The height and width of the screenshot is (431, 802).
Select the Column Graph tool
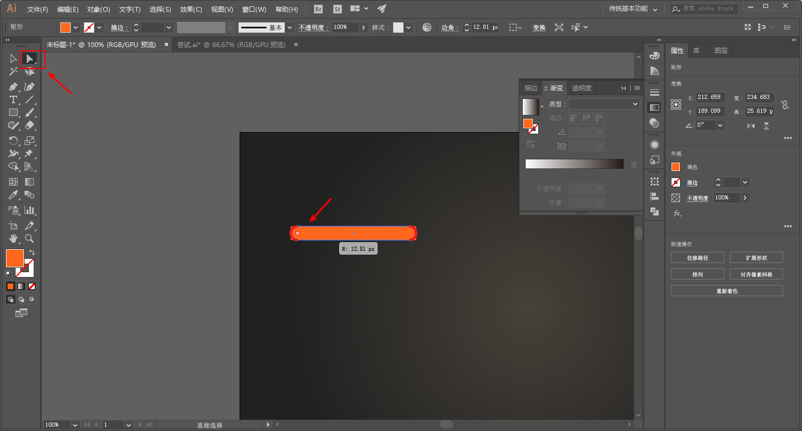pyautogui.click(x=30, y=210)
